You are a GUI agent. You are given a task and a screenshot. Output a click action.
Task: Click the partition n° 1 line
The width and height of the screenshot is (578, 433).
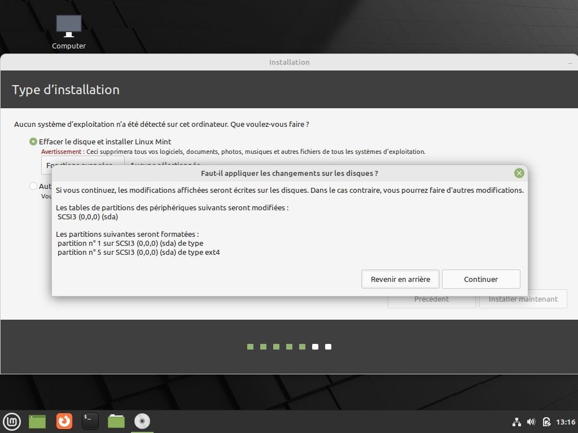coord(130,243)
